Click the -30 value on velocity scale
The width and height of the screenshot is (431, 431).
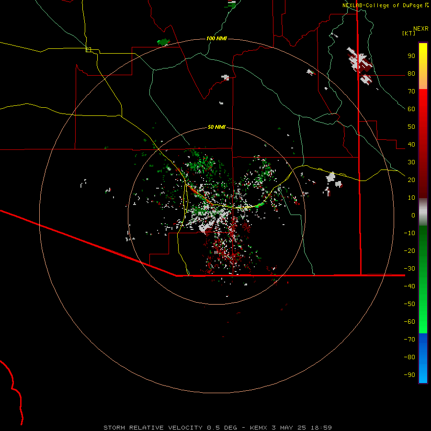point(409,269)
